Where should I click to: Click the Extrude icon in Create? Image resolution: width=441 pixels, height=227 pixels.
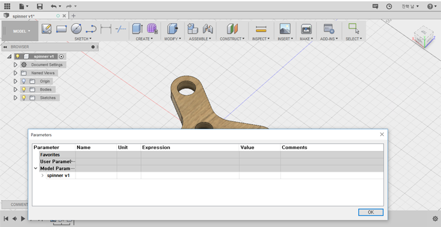pos(137,29)
